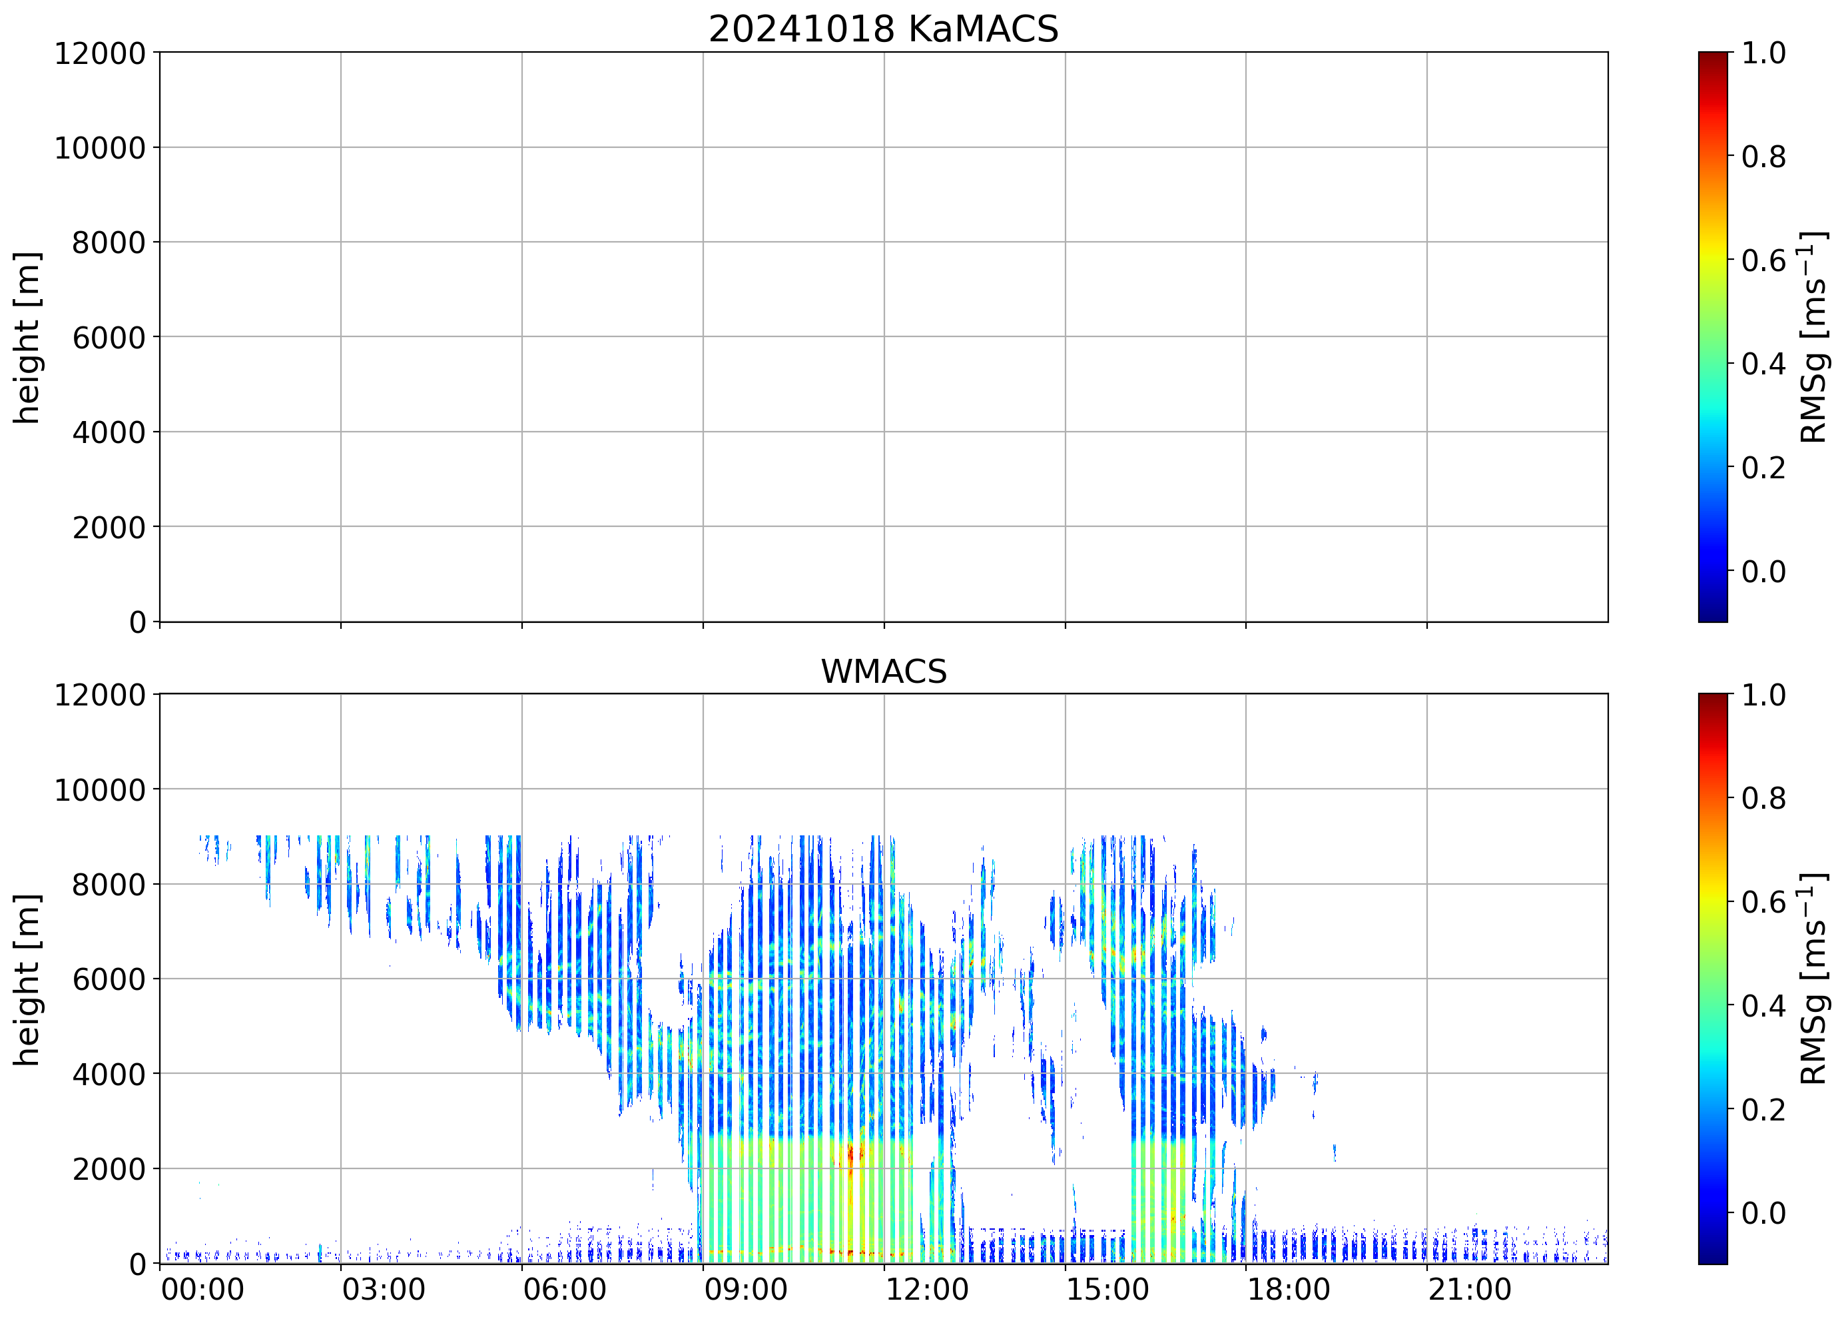Click the '00:00' time axis tick label

tap(202, 1290)
